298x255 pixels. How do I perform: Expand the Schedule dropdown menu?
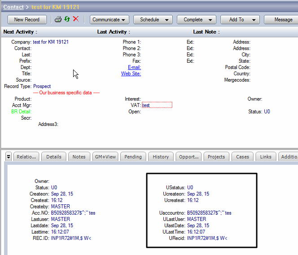(153, 20)
